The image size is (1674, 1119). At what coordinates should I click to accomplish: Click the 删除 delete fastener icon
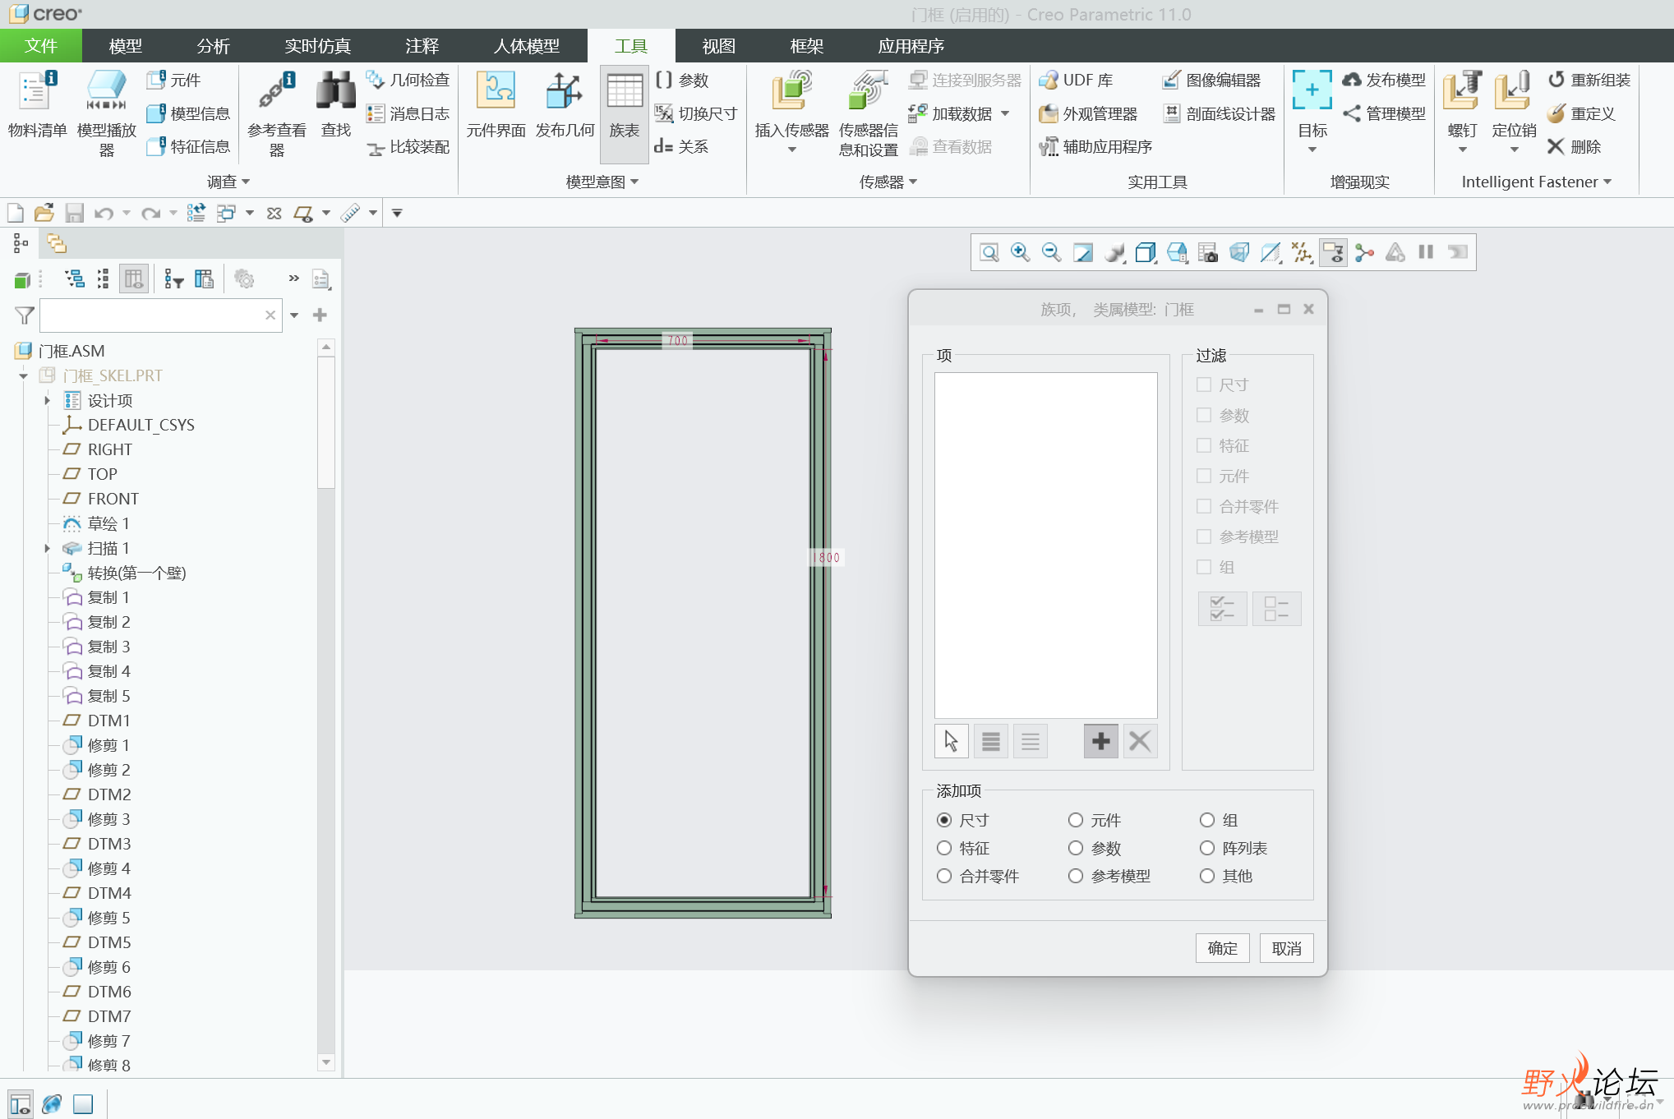pos(1574,146)
